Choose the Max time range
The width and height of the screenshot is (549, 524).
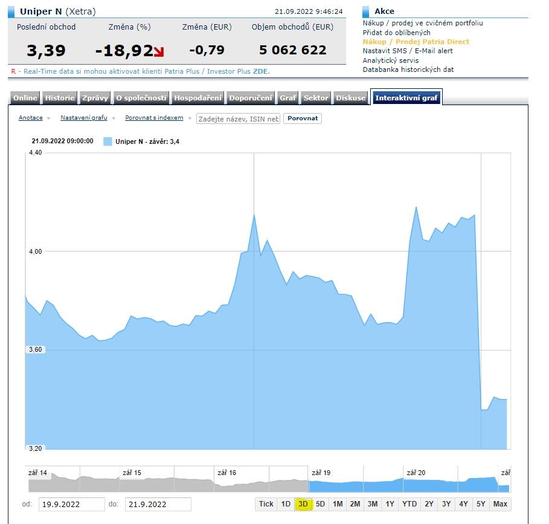pos(500,504)
